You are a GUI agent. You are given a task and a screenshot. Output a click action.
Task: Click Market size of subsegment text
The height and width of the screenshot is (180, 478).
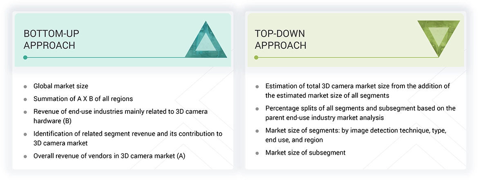[x=305, y=153]
